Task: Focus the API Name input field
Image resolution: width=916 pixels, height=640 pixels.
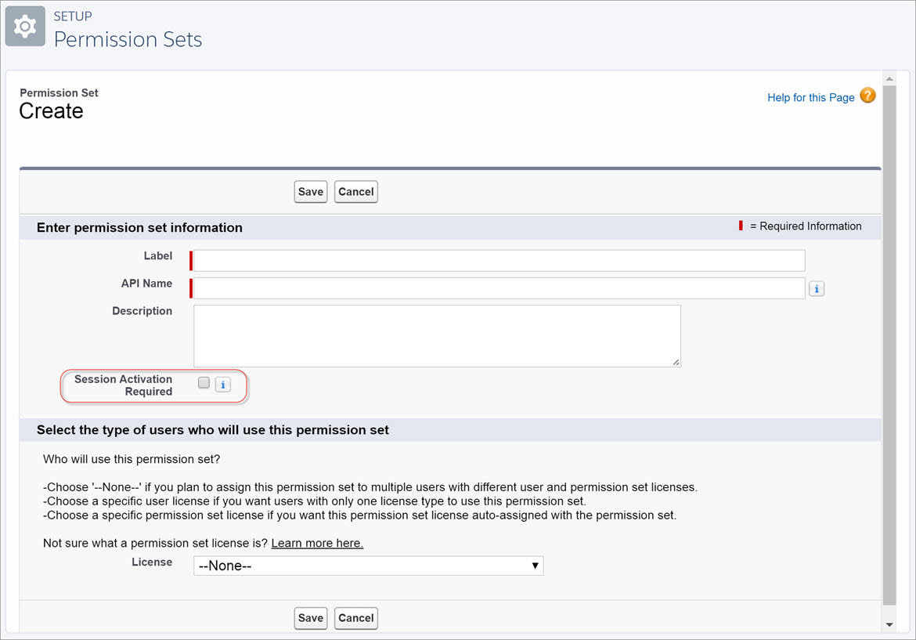Action: pyautogui.click(x=499, y=288)
